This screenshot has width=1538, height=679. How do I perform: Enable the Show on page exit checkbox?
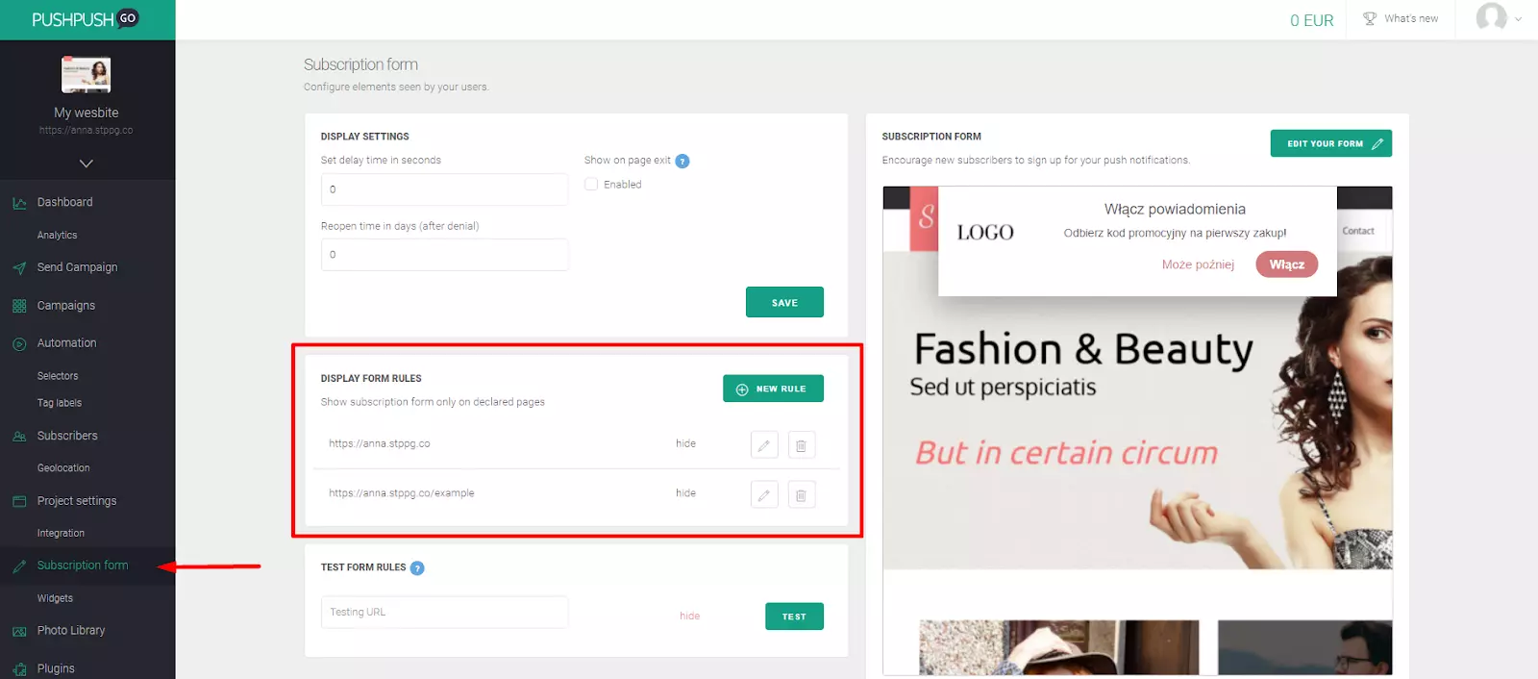tap(591, 184)
